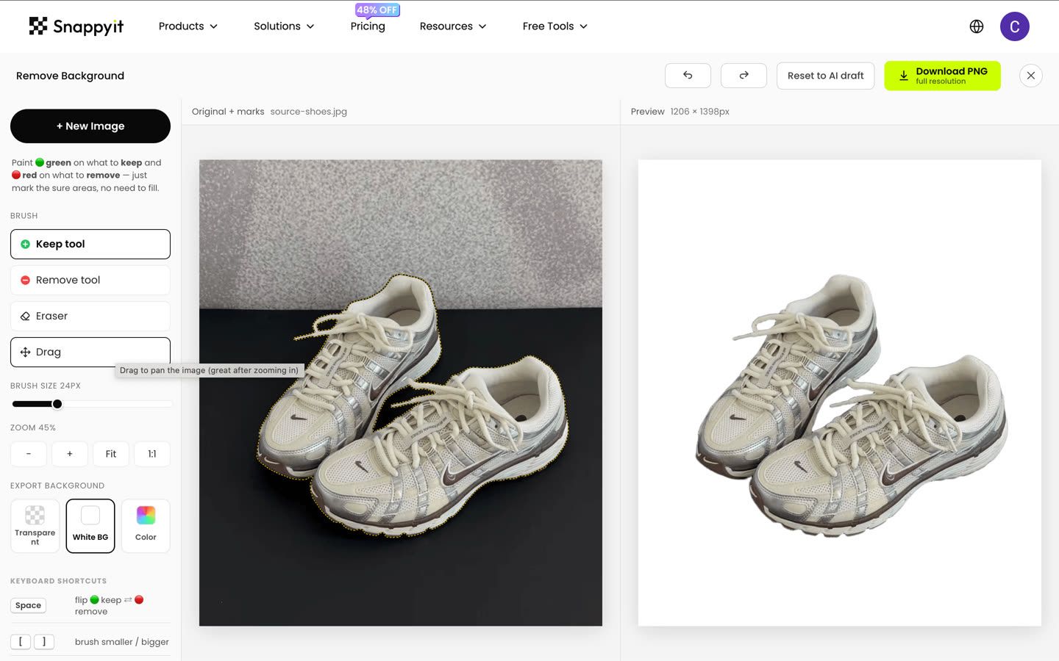Click the Products chevron arrow
This screenshot has height=661, width=1059.
(214, 26)
